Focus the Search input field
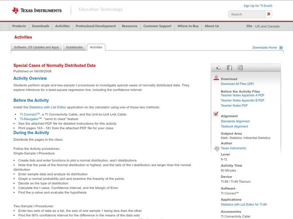Viewport: 293px width, 219px height. point(246,14)
